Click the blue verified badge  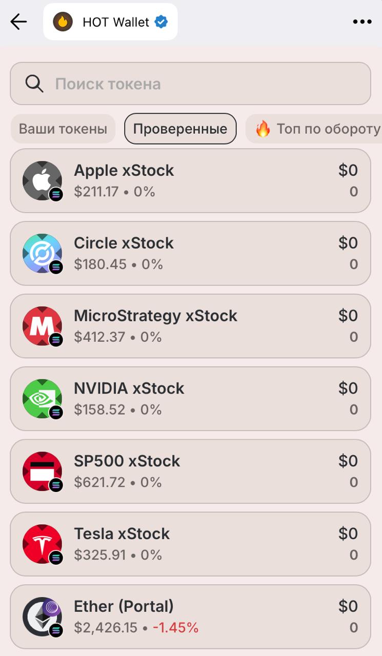tap(162, 22)
